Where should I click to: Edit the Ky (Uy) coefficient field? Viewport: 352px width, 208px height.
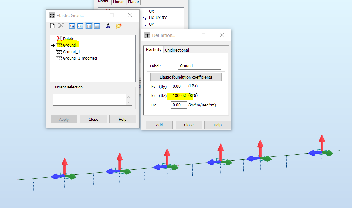179,86
